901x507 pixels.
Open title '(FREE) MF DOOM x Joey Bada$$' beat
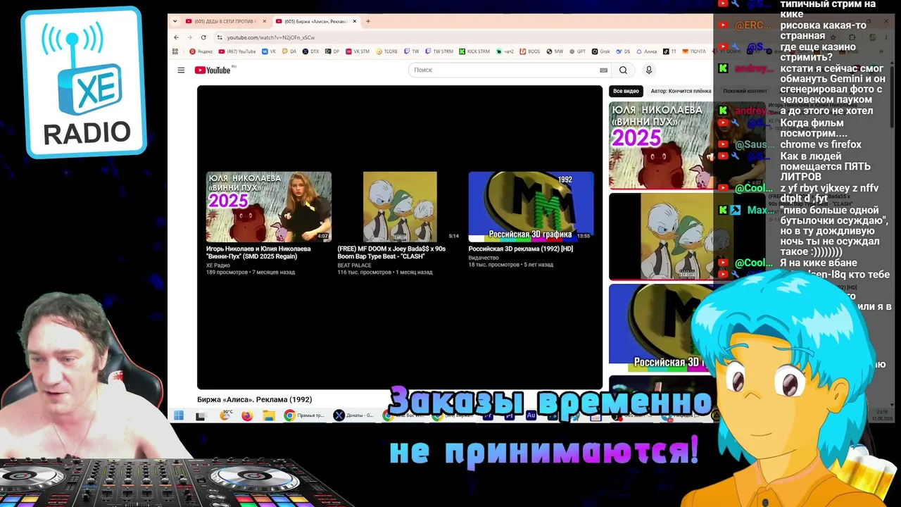pyautogui.click(x=391, y=252)
